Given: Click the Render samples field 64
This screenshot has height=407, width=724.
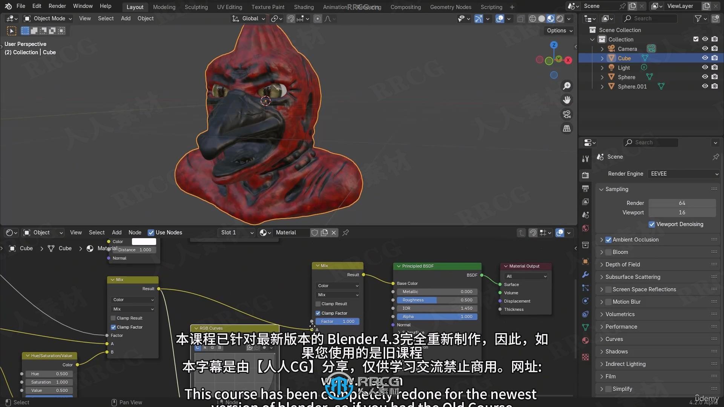Looking at the screenshot, I should click(x=682, y=203).
